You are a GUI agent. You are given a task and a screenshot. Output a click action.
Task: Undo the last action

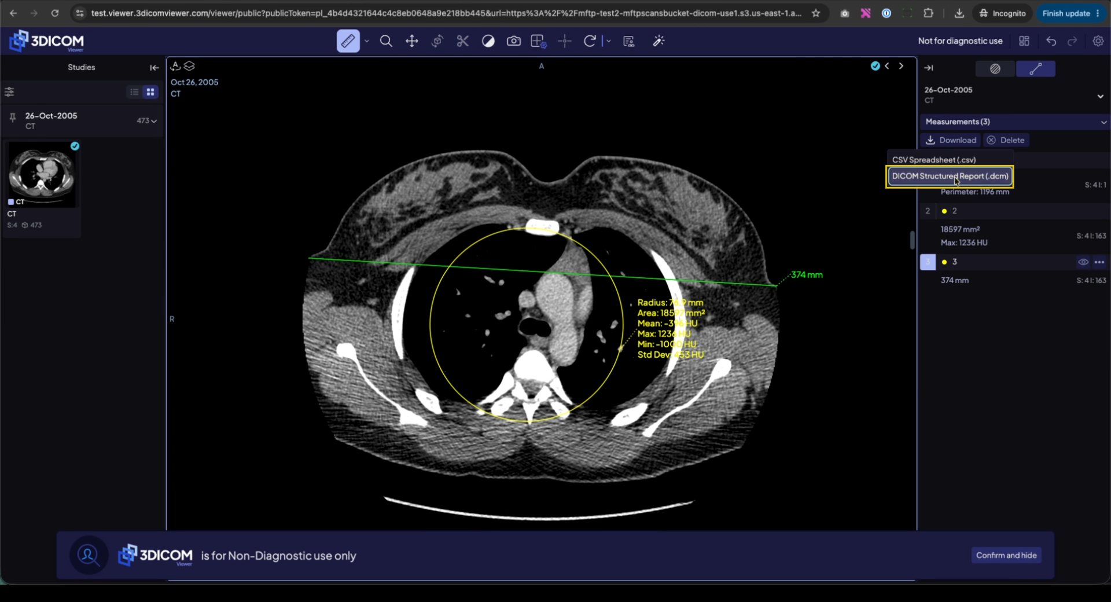tap(1051, 41)
